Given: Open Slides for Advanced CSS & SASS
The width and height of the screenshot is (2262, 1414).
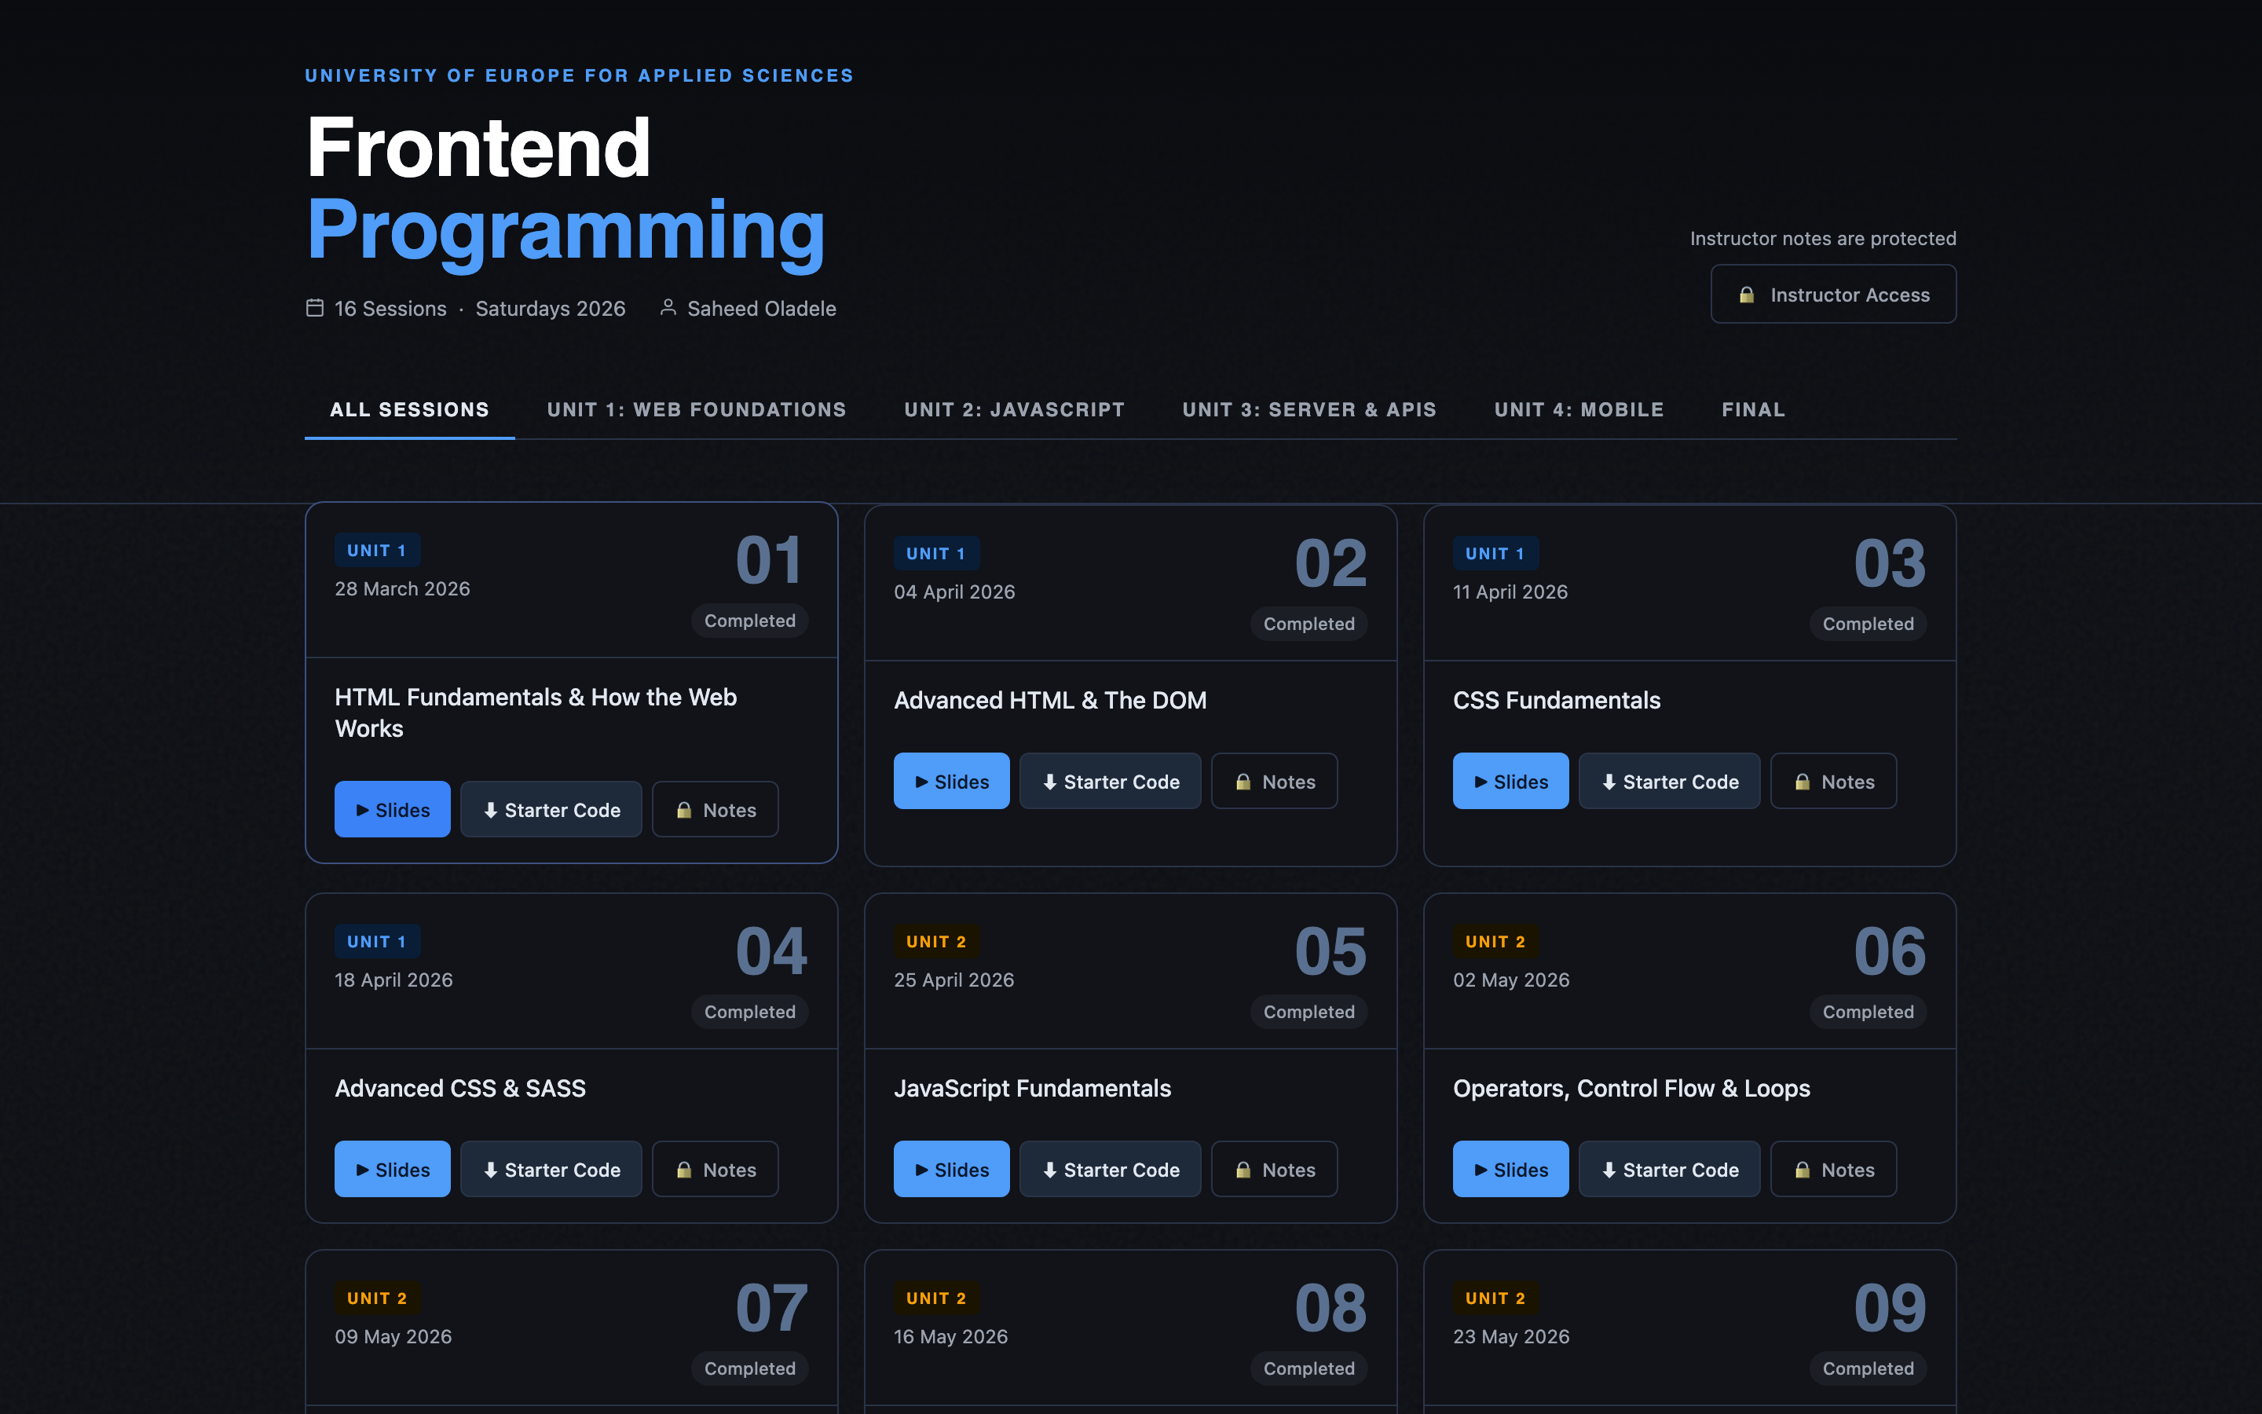Looking at the screenshot, I should point(393,1170).
